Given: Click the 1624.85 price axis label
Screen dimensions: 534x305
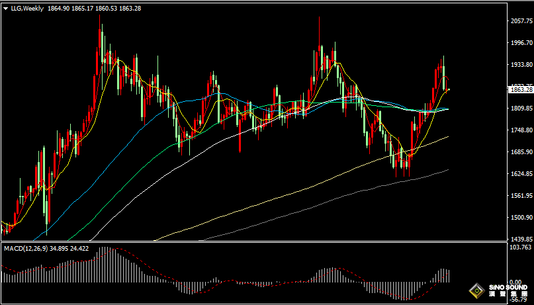Looking at the screenshot, I should pos(521,174).
